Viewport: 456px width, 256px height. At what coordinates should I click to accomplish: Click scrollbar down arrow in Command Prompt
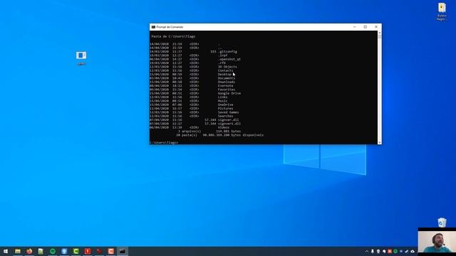tap(380, 142)
